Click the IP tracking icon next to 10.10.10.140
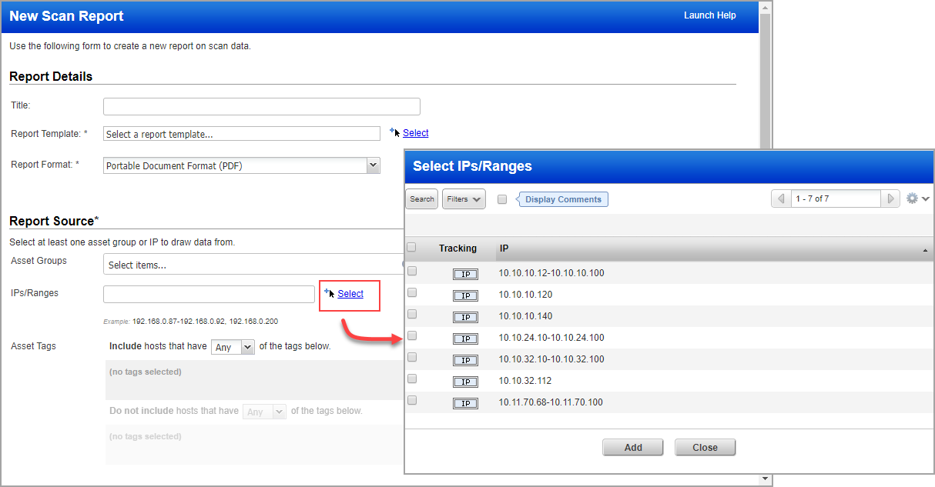The image size is (935, 487). (x=465, y=317)
